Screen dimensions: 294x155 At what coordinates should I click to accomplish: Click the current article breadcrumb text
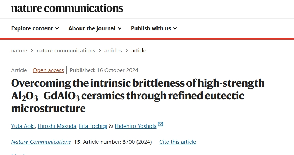click(x=139, y=50)
